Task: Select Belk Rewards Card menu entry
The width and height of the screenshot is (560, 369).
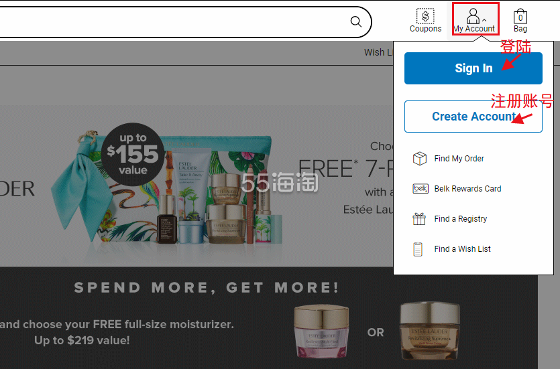Action: 467,189
